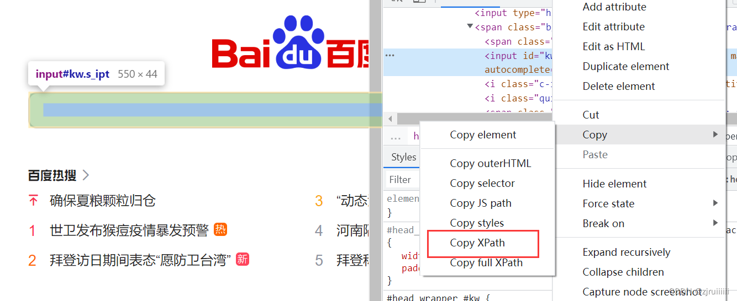Open hot search 确保夏粮颗粒归仓
Viewport: 737px width, 301px height.
103,201
